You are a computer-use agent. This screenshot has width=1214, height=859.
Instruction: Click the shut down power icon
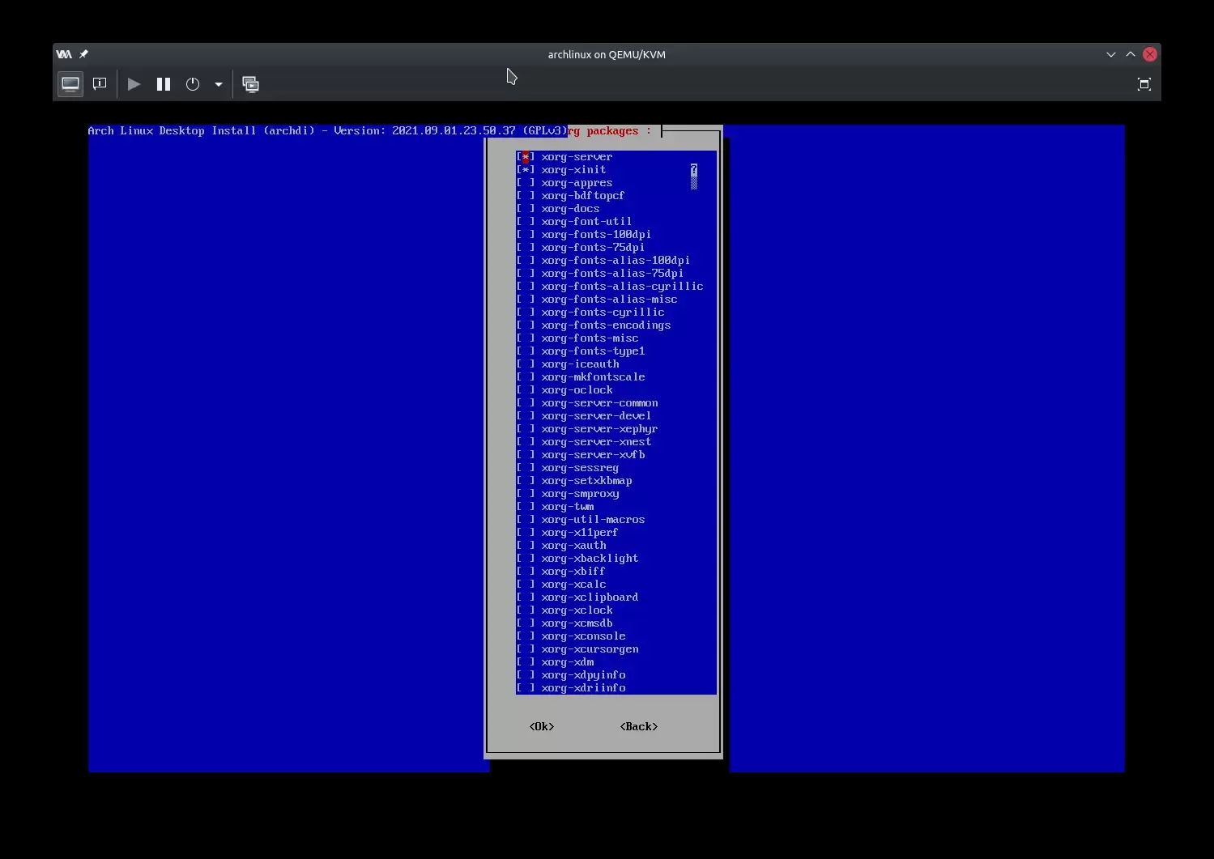(193, 84)
